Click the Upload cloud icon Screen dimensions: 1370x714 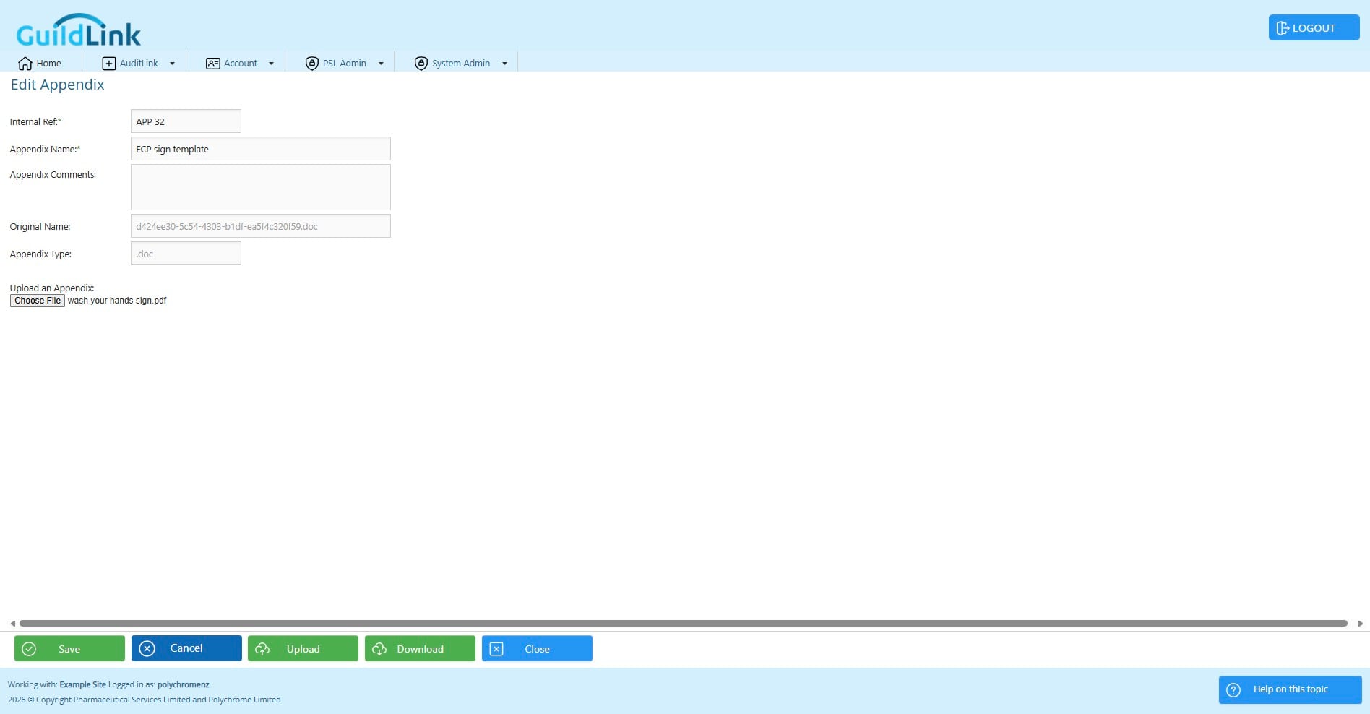[x=262, y=649]
